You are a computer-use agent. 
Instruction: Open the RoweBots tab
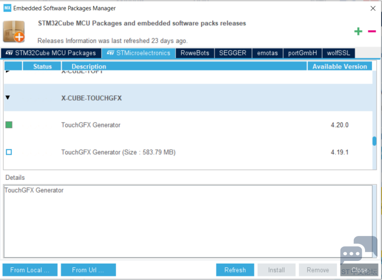195,53
